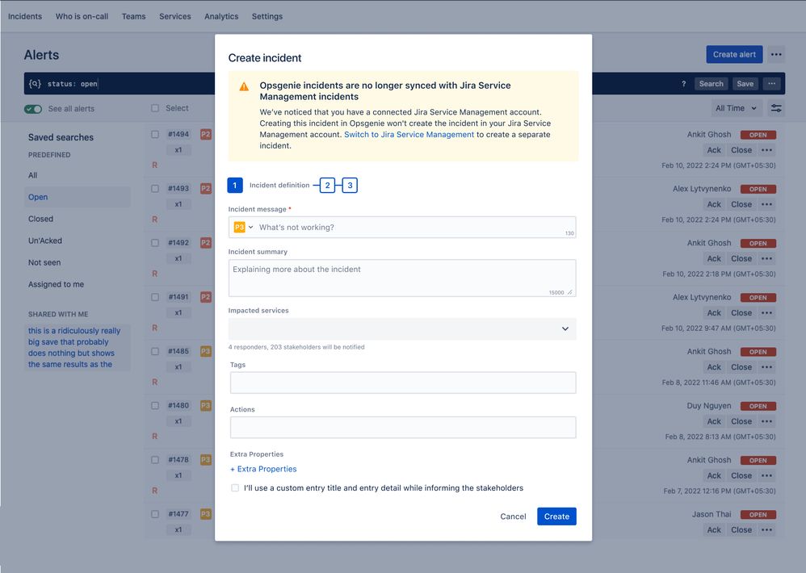Expand the Impacted services dropdown
806x573 pixels.
tap(402, 329)
